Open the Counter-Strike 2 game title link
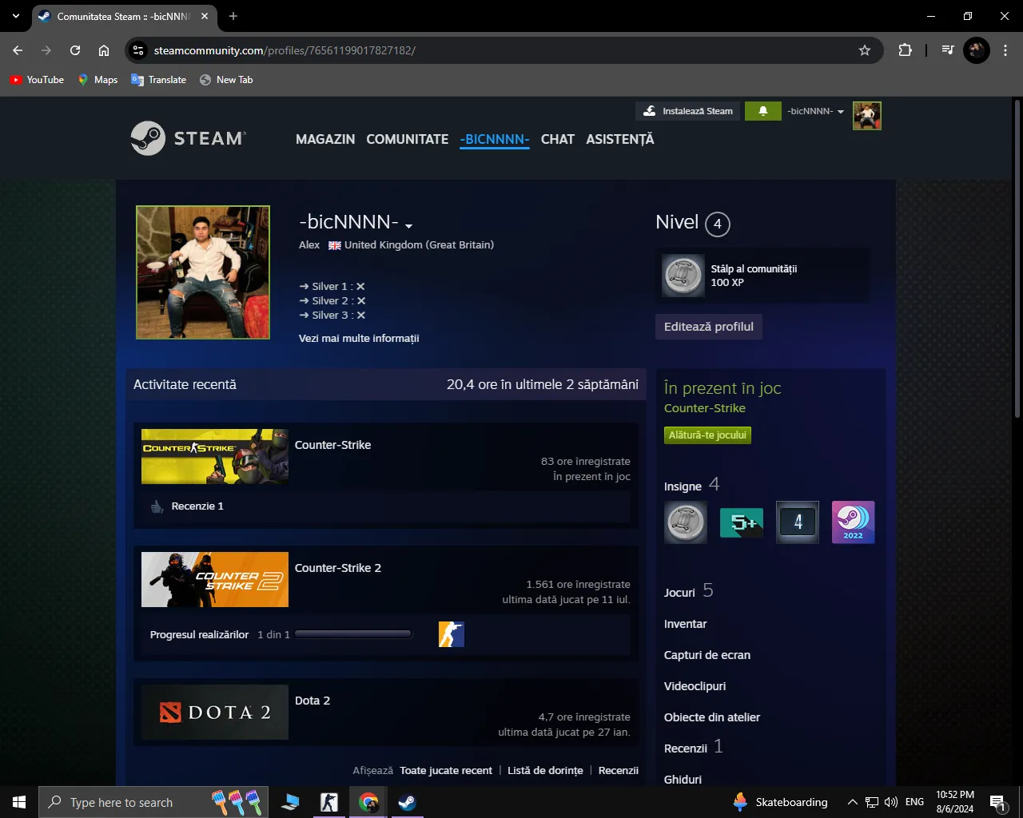 (x=338, y=568)
